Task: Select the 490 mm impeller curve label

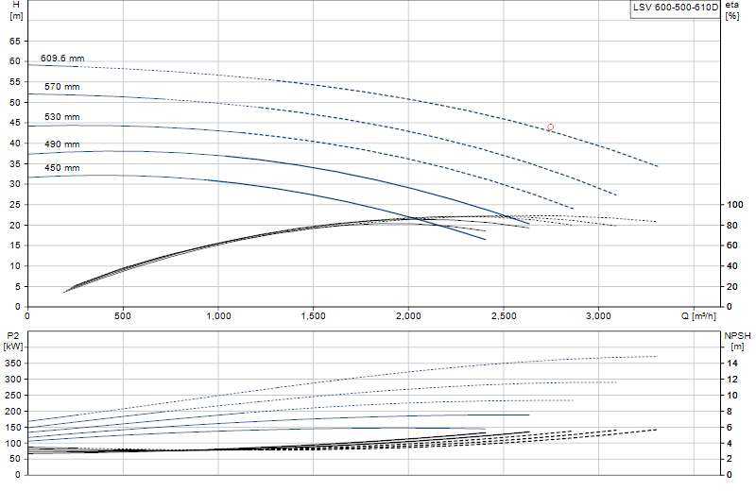Action: tap(62, 144)
